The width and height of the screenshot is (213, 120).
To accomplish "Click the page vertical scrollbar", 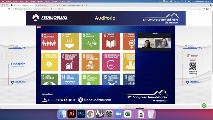I will tap(212, 43).
